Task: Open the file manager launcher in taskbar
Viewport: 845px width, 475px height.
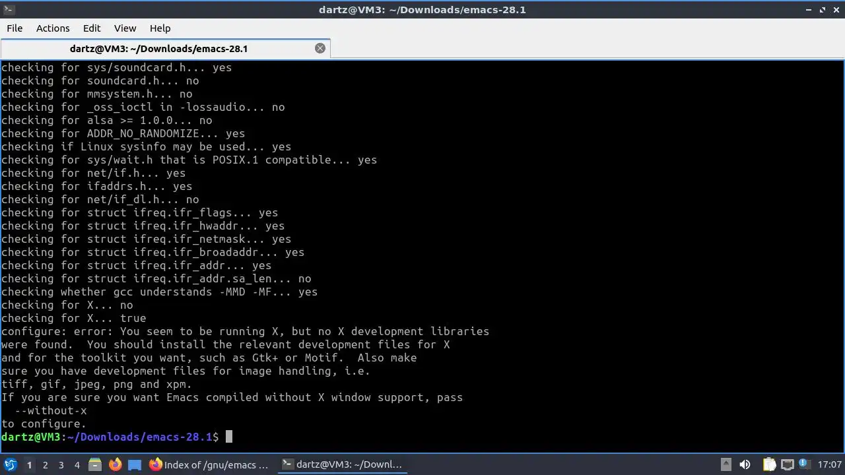Action: (x=95, y=464)
